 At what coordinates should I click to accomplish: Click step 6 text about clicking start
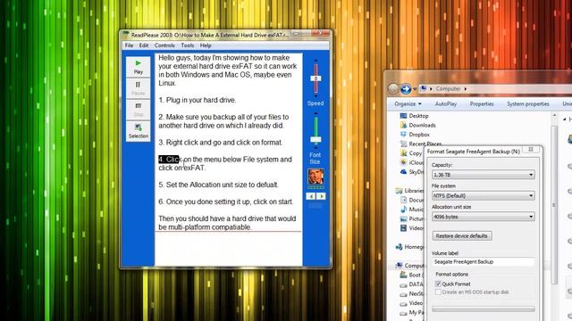(x=226, y=202)
